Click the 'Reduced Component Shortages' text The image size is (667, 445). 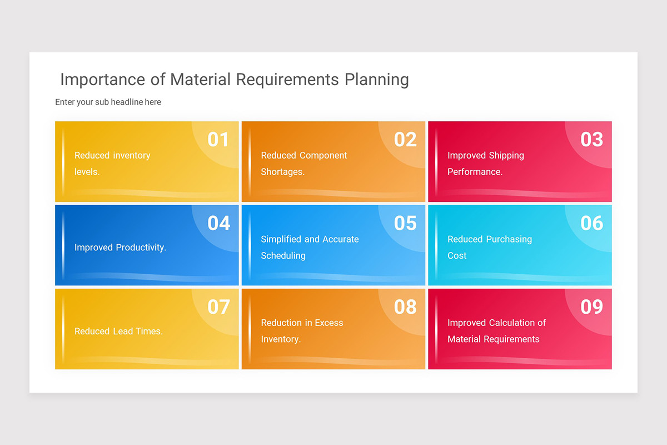[x=304, y=164]
